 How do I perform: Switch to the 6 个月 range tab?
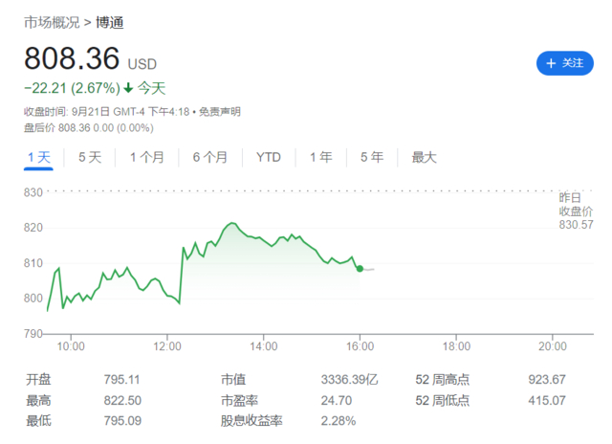(209, 157)
